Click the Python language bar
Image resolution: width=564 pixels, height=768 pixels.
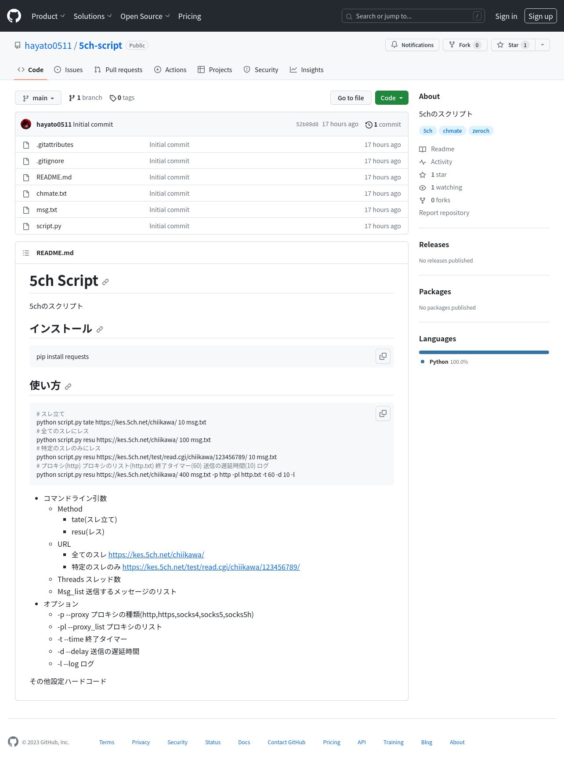pos(484,352)
